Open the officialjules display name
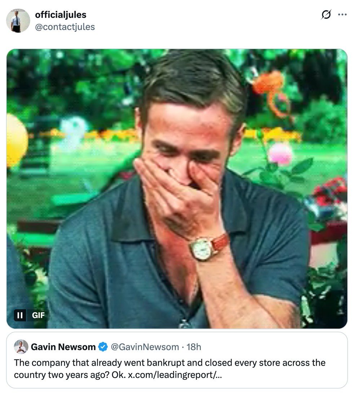357x397 pixels. 61,15
